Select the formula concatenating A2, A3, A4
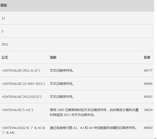The image size is (157, 139). (23, 130)
